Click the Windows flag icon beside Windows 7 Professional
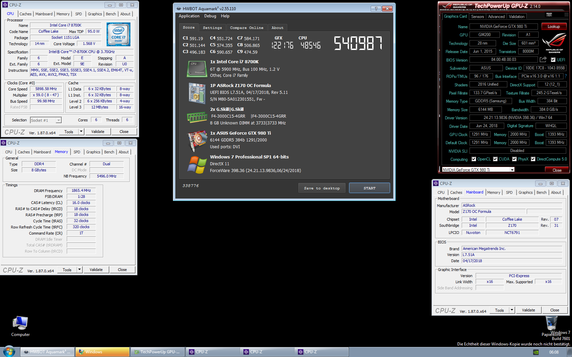 pos(197,165)
